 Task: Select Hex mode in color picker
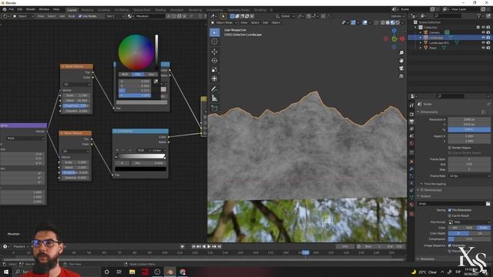pos(151,75)
